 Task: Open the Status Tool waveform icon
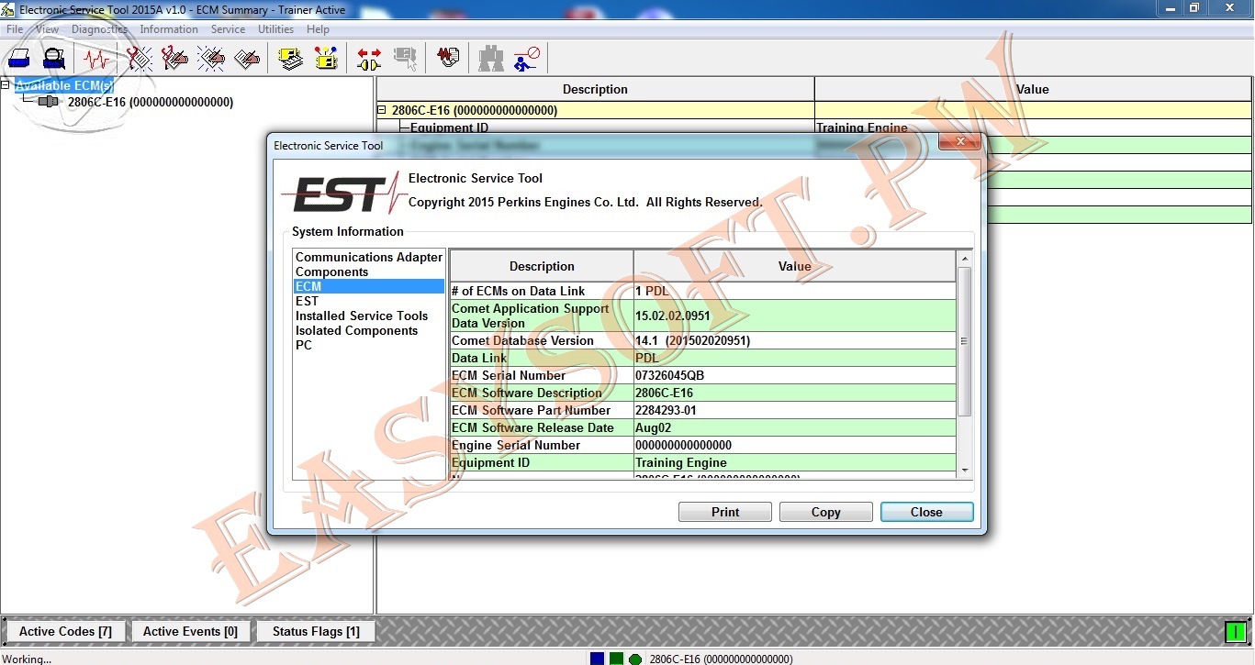click(x=97, y=59)
